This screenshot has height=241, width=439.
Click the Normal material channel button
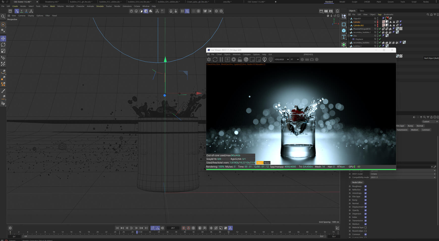420,126
